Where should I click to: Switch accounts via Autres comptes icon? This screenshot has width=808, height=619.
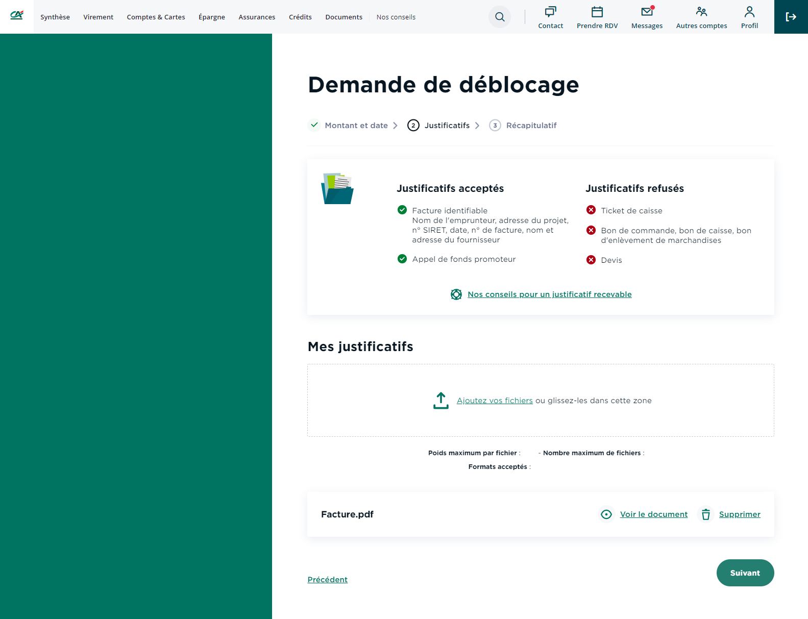(x=701, y=12)
